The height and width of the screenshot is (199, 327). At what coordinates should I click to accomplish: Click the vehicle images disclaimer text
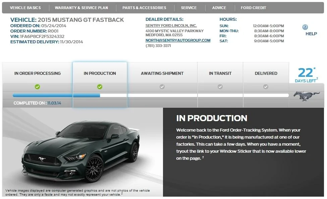(x=77, y=192)
